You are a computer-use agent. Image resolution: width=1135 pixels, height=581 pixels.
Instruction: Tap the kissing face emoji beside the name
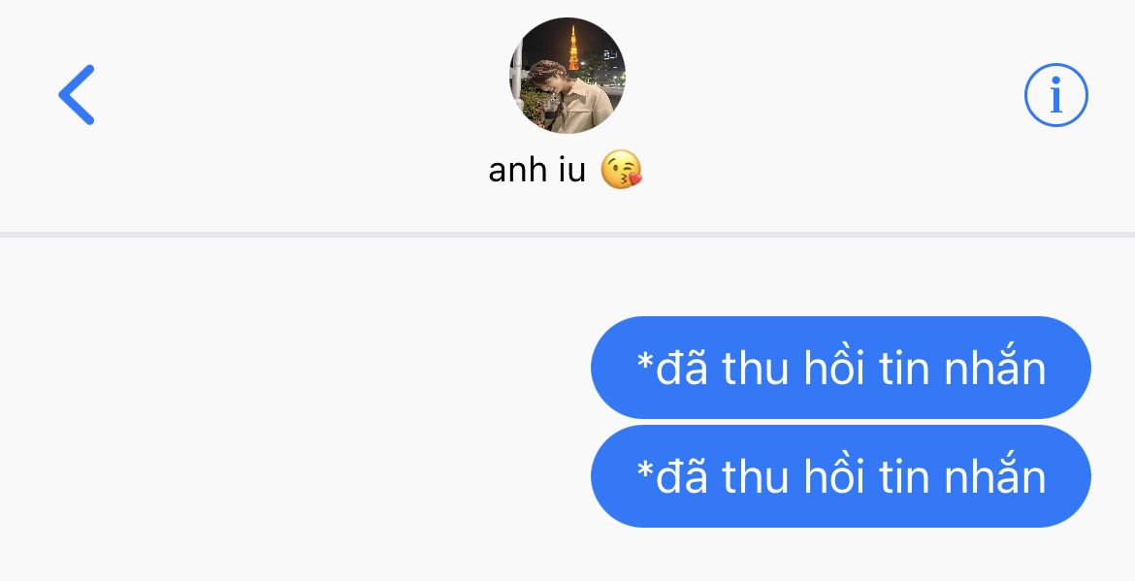(x=621, y=170)
